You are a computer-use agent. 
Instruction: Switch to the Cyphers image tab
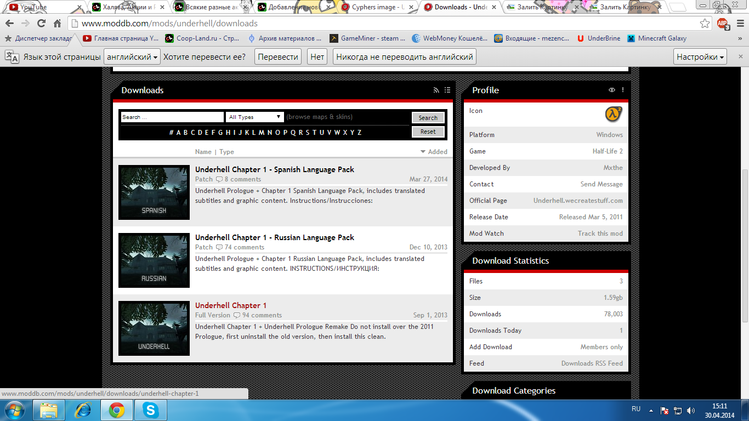click(x=378, y=7)
